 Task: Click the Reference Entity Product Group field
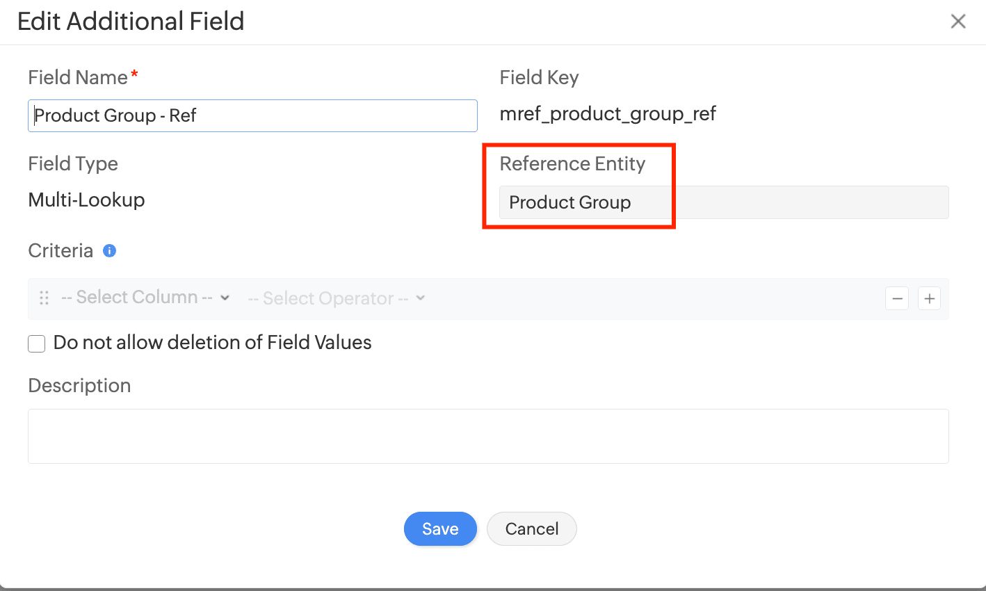[723, 202]
